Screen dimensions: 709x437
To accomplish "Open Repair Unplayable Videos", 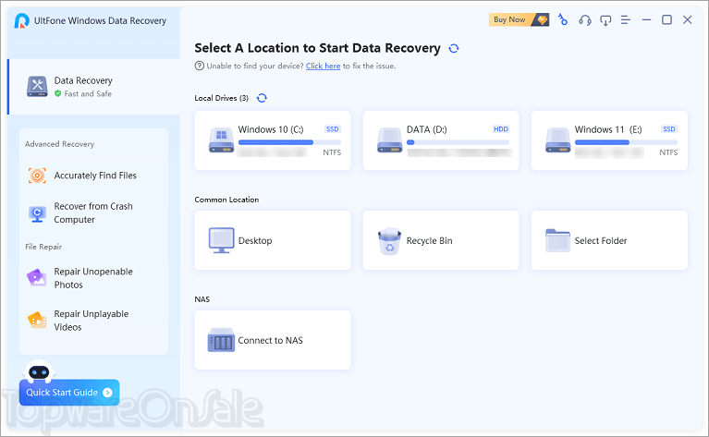I will coord(93,321).
